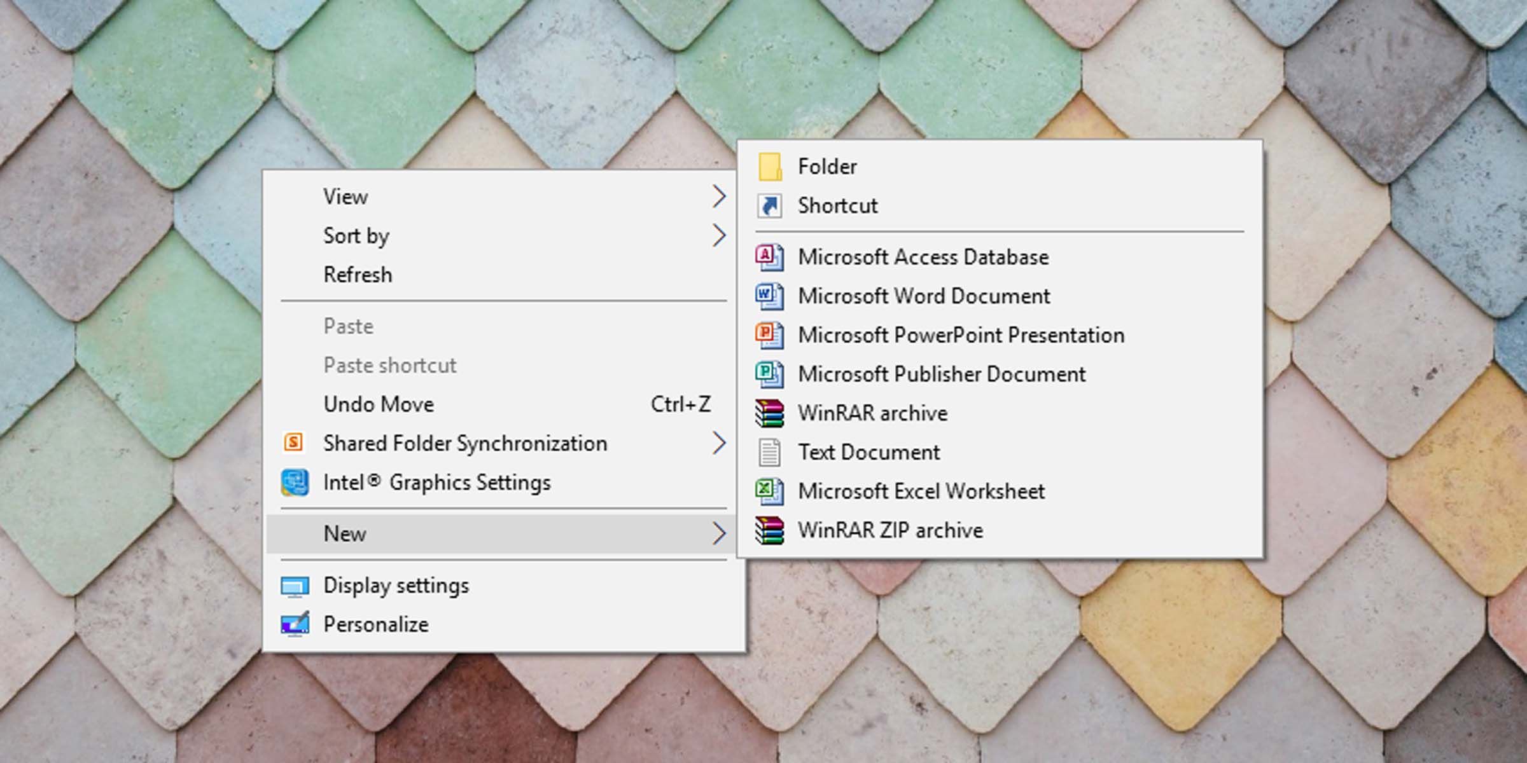
Task: Expand the View submenu arrow
Action: pyautogui.click(x=719, y=196)
